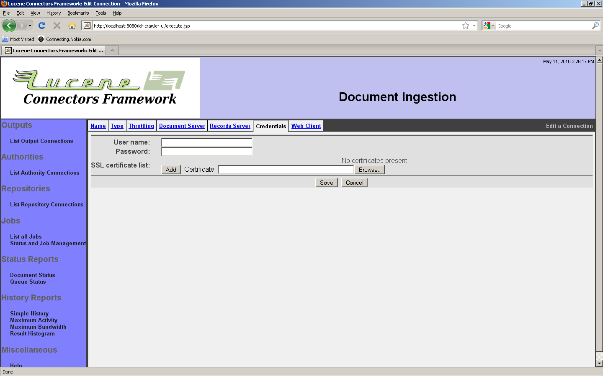Open Most Visited bookmarks folder

click(18, 39)
